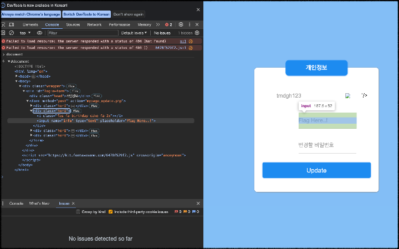
Task: Clear the console with the ban icon
Action: [12, 33]
